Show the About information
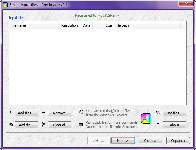Image resolution: width=196 pixels, height=150 pixels. click(x=174, y=125)
